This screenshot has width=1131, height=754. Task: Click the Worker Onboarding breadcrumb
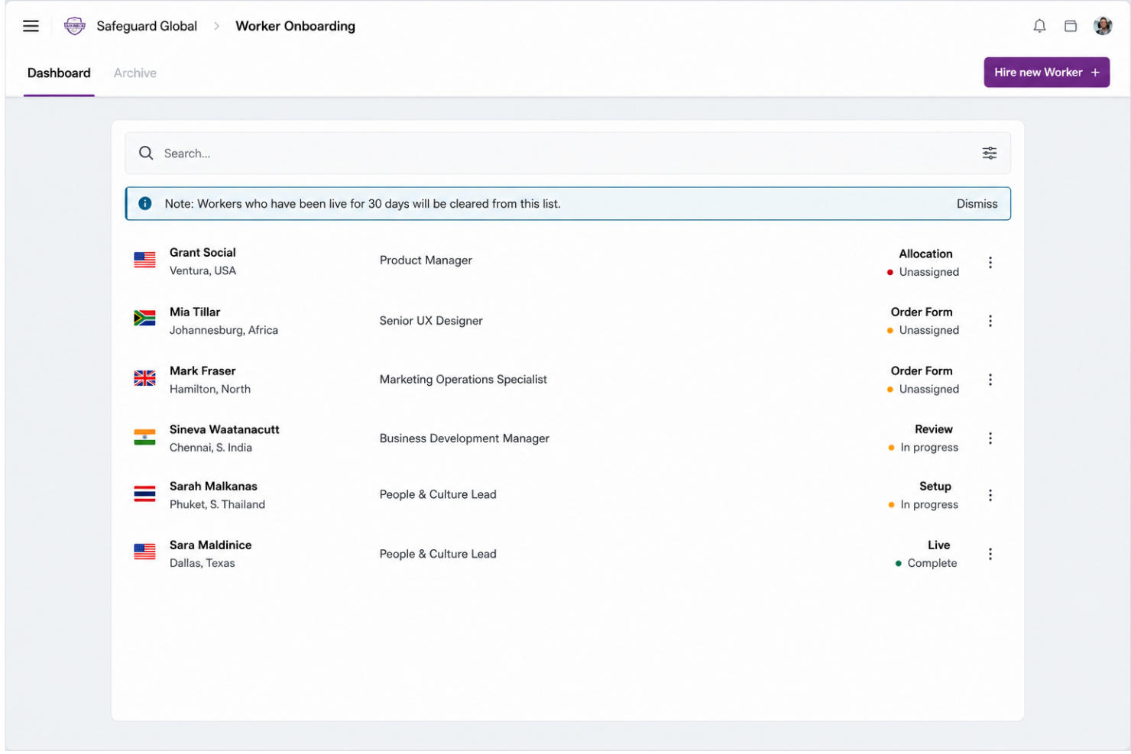tap(295, 26)
